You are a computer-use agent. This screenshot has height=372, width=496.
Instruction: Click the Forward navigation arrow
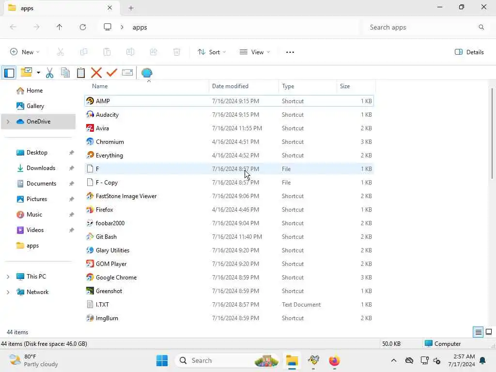coord(36,27)
